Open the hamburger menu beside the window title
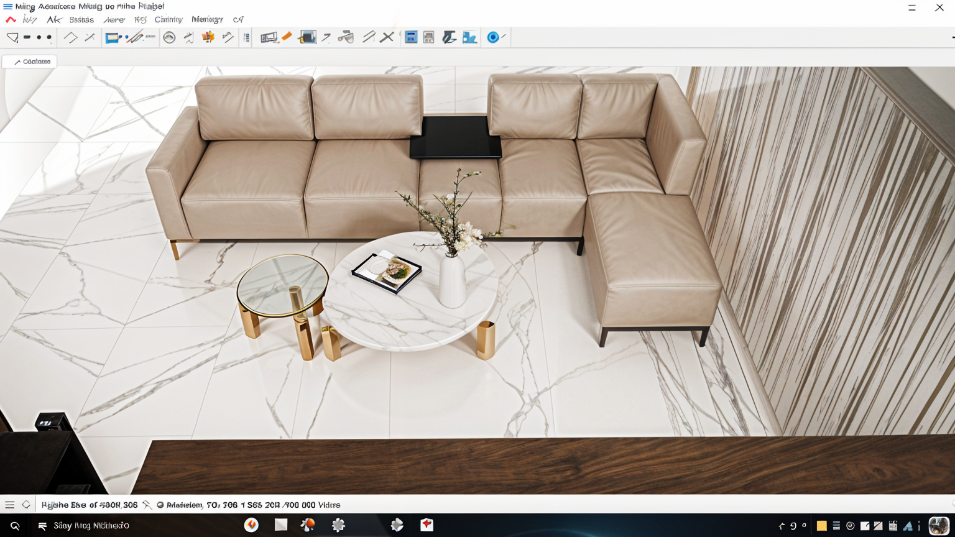 [x=7, y=7]
